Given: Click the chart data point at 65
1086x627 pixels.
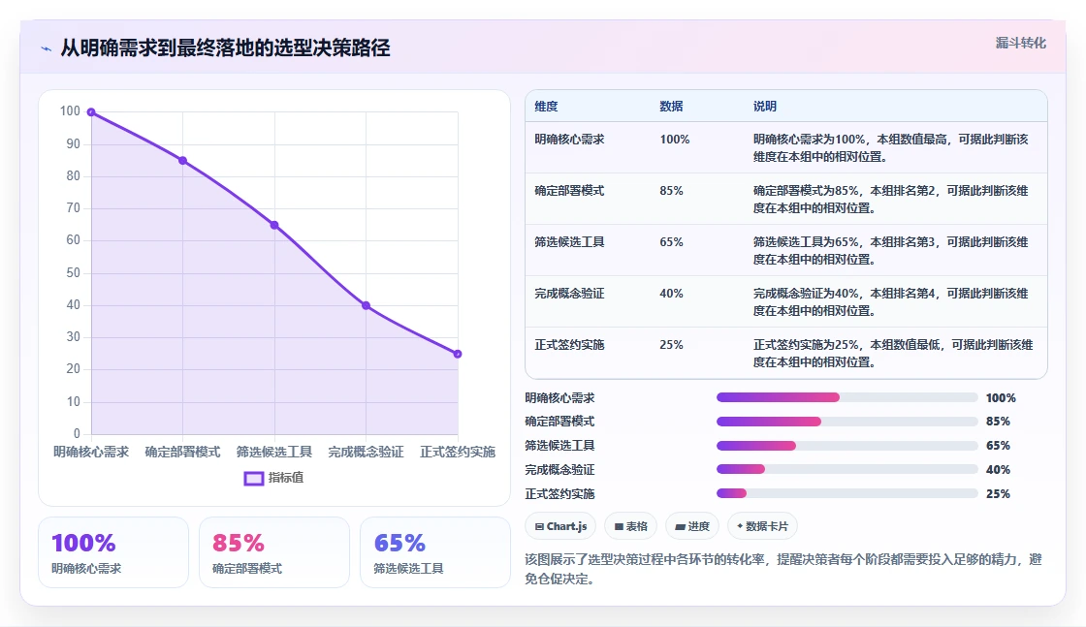Looking at the screenshot, I should point(274,225).
